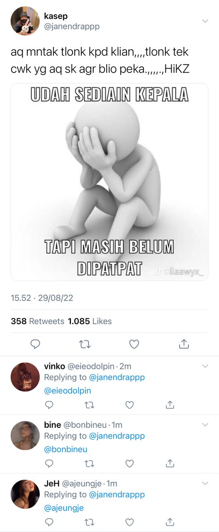Like bine's reply with heart

pyautogui.click(x=129, y=464)
